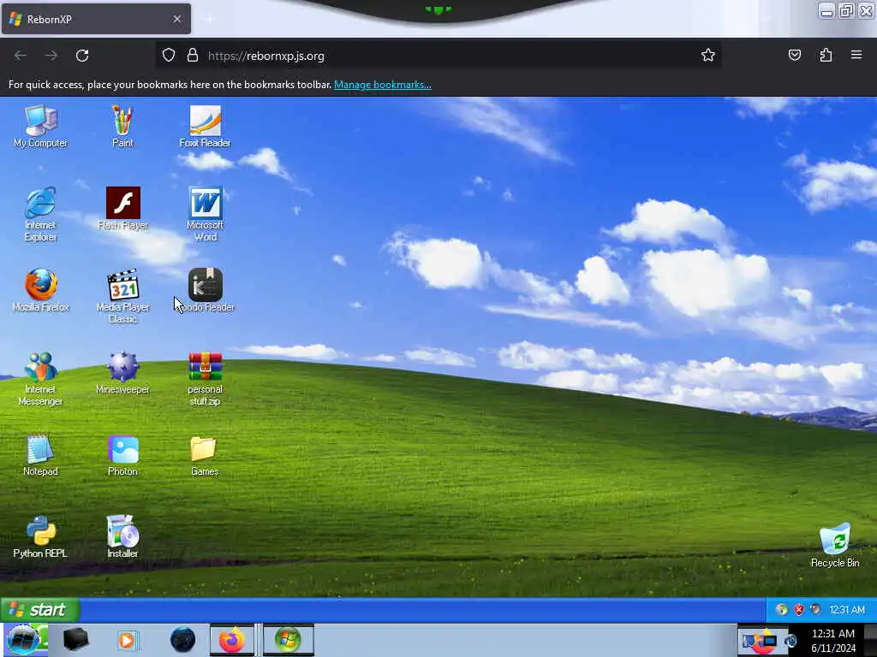
Task: Select the Games folder icon
Action: (205, 455)
